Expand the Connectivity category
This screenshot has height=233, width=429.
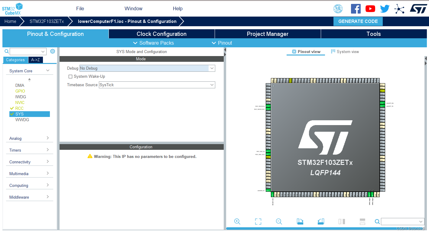click(x=29, y=162)
